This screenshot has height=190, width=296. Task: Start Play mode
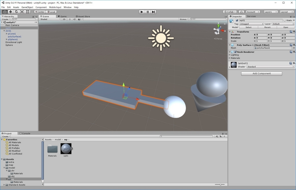(142, 12)
